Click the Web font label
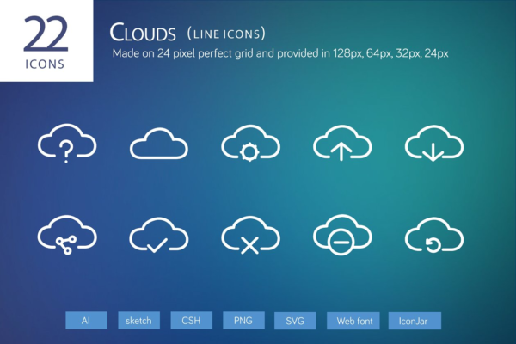Screen dimensions: 516x344 353,320
